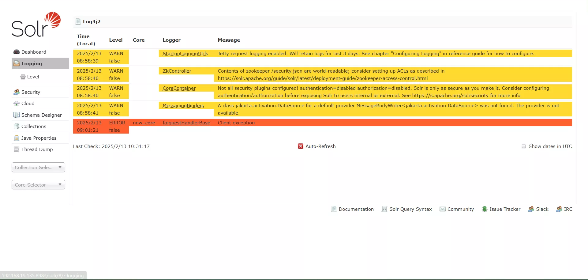Click the Thread Dump icon

pyautogui.click(x=17, y=149)
